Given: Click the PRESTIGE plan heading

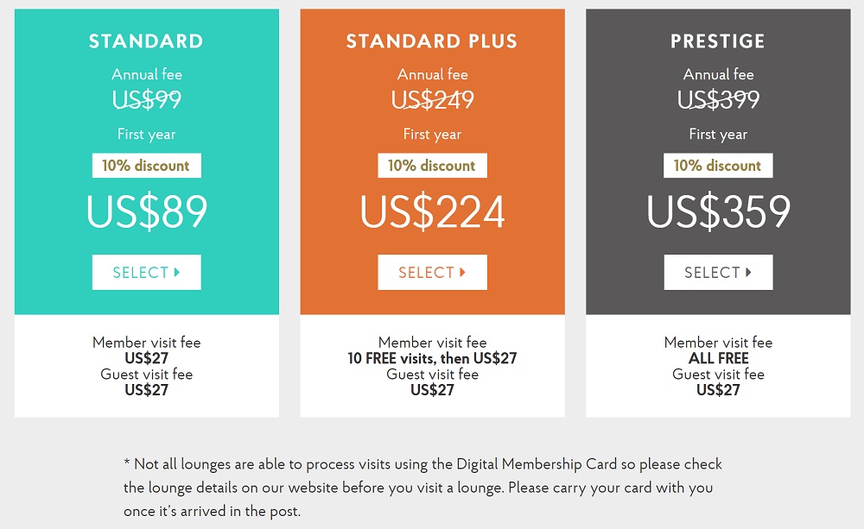Looking at the screenshot, I should (718, 41).
